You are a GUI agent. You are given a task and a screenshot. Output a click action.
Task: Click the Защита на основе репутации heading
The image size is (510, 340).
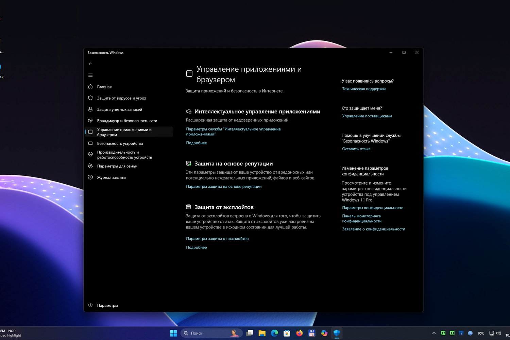point(234,164)
